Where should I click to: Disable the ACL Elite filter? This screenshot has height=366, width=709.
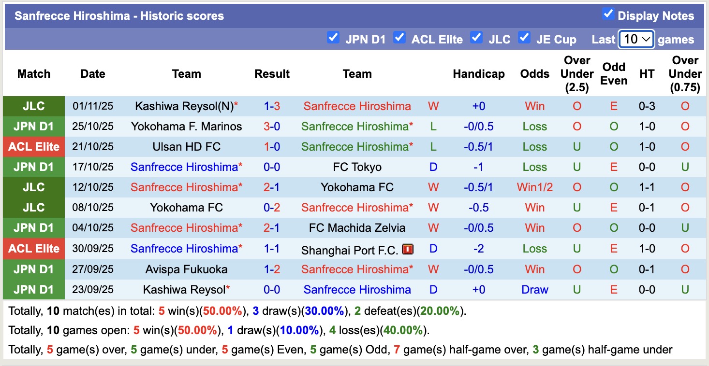click(x=399, y=37)
